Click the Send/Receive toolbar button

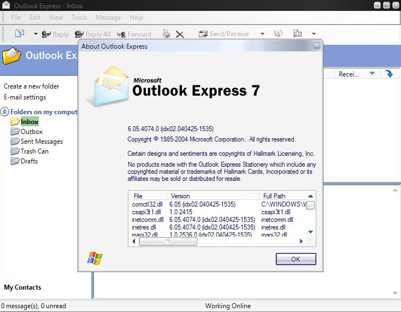point(224,34)
